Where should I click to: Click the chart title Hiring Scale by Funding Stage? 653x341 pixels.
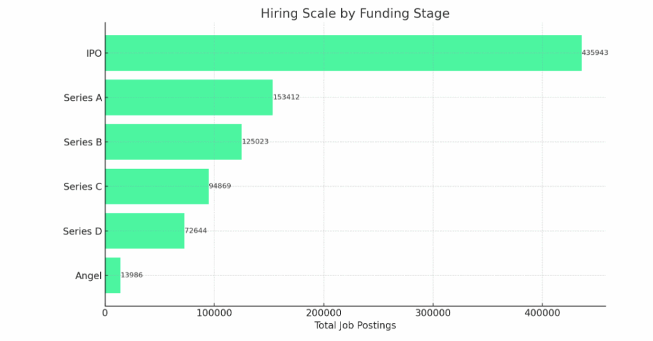click(355, 13)
